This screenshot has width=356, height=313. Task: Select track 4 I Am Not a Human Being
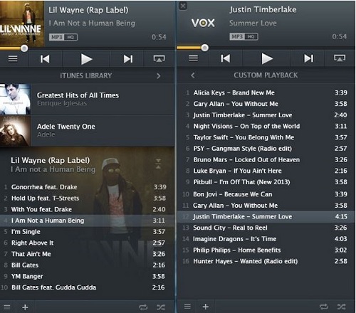click(87, 221)
